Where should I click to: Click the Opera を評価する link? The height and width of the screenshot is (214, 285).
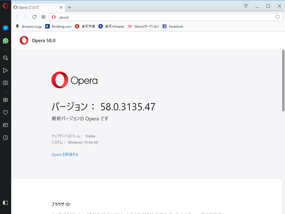(65, 154)
